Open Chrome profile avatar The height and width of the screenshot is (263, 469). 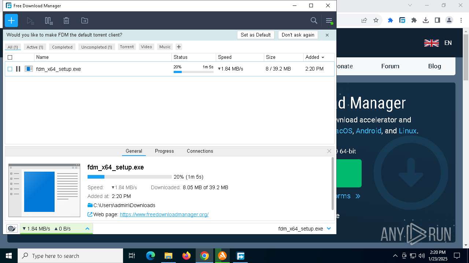pos(449,20)
